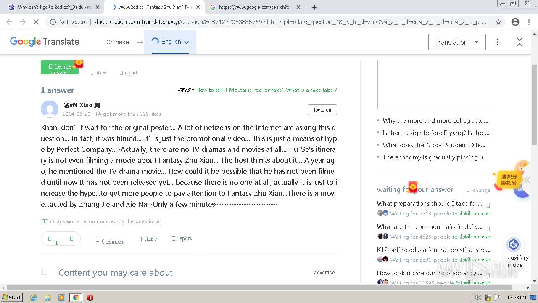Click report below the answer
Image resolution: width=538 pixels, height=303 pixels.
pos(182,239)
